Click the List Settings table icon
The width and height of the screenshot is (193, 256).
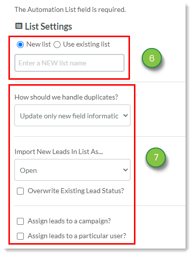point(19,26)
